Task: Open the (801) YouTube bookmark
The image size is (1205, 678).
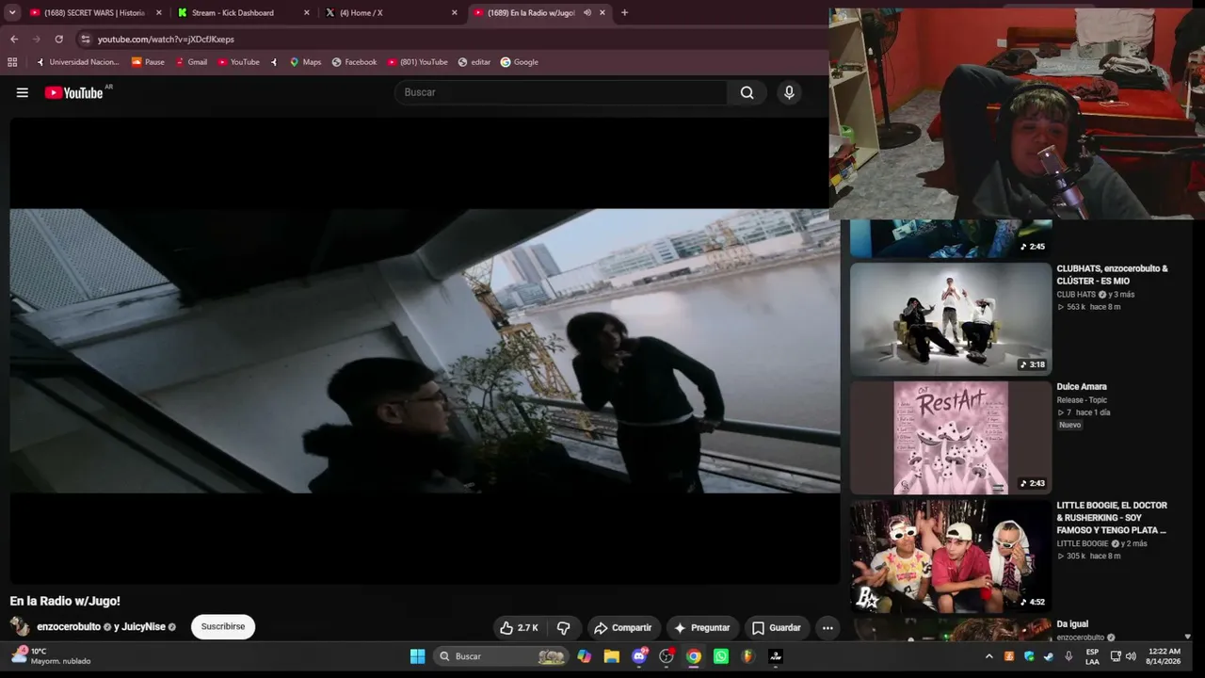Action: (x=417, y=62)
